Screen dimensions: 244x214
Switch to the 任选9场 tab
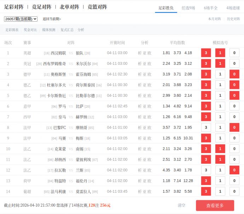point(188,8)
